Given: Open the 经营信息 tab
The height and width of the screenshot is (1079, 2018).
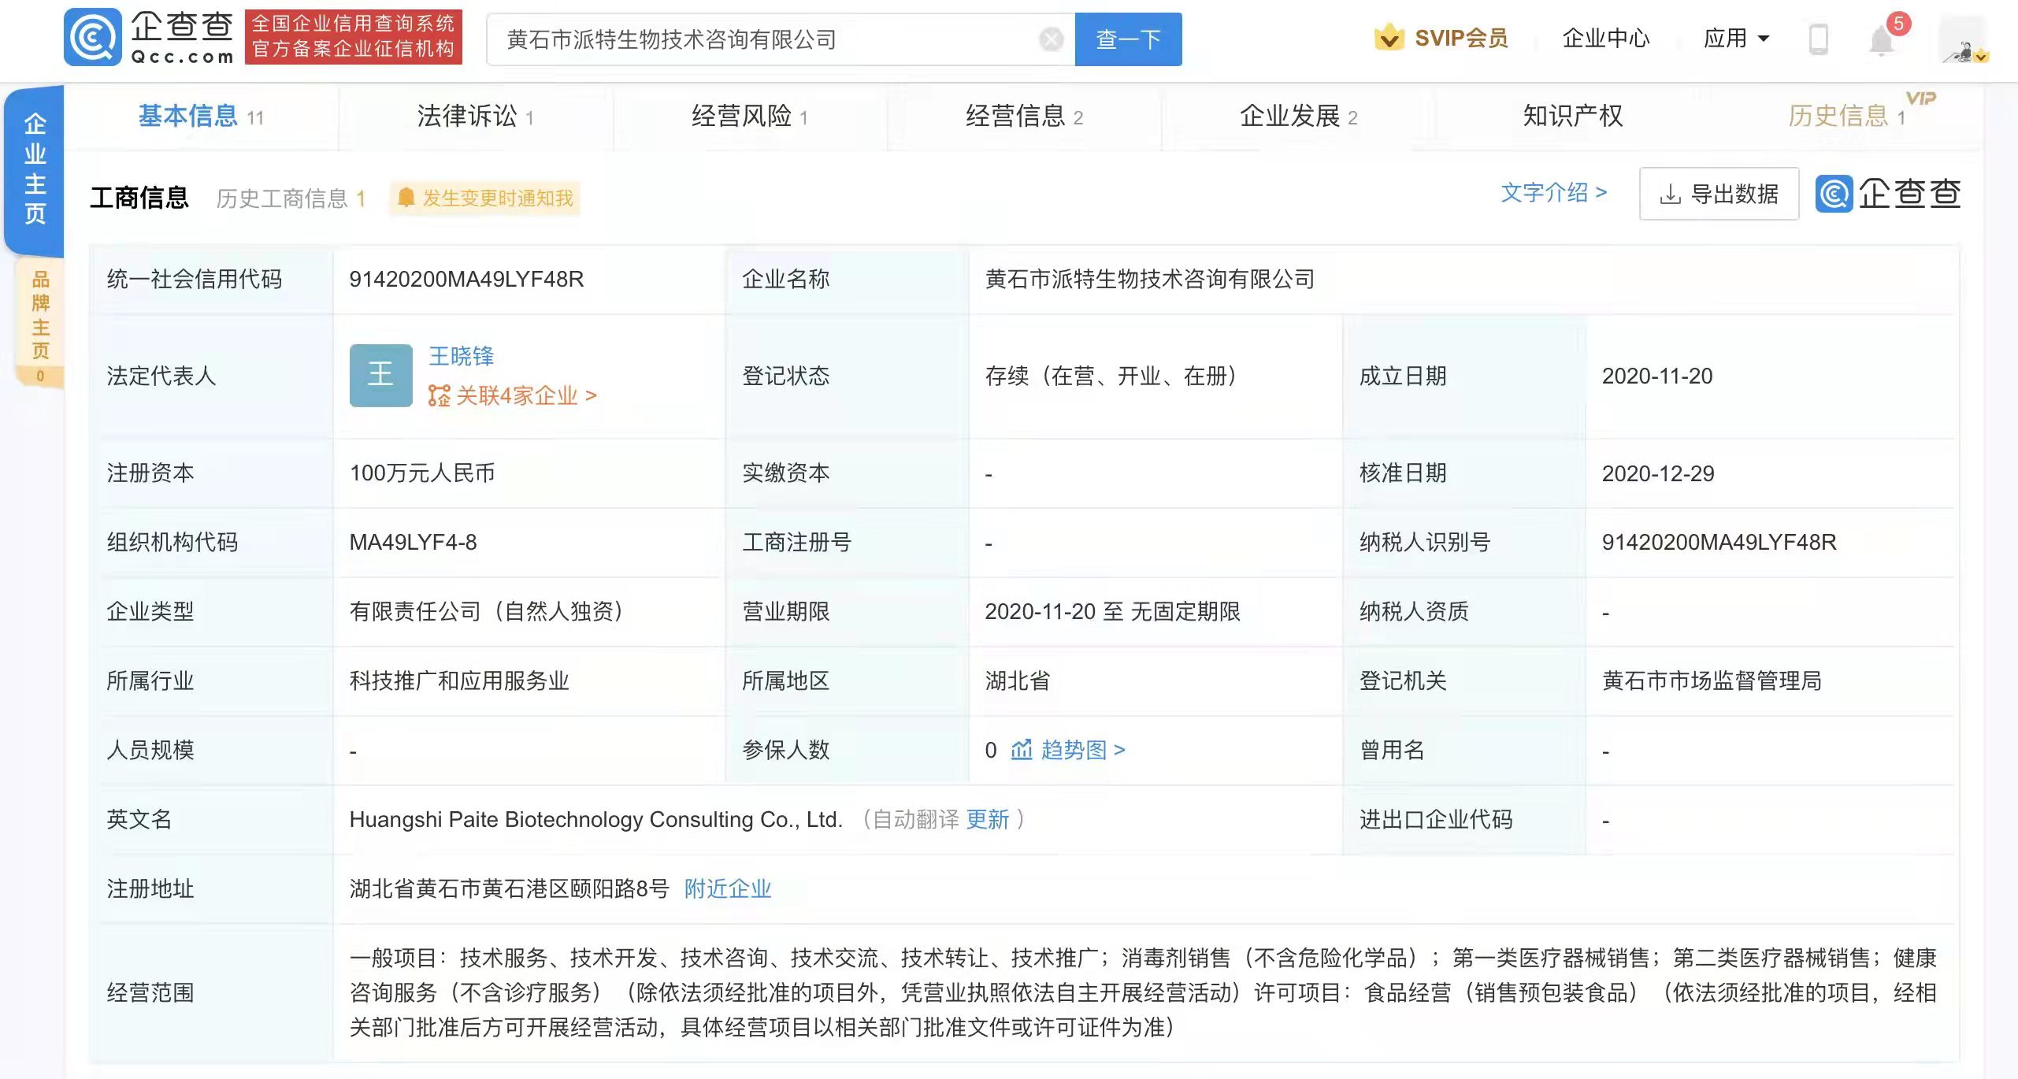Looking at the screenshot, I should point(1024,117).
